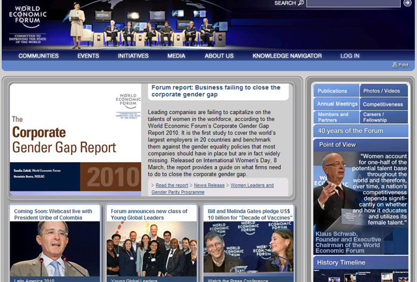Open the Initiatives menu
417x282 pixels.
[133, 56]
